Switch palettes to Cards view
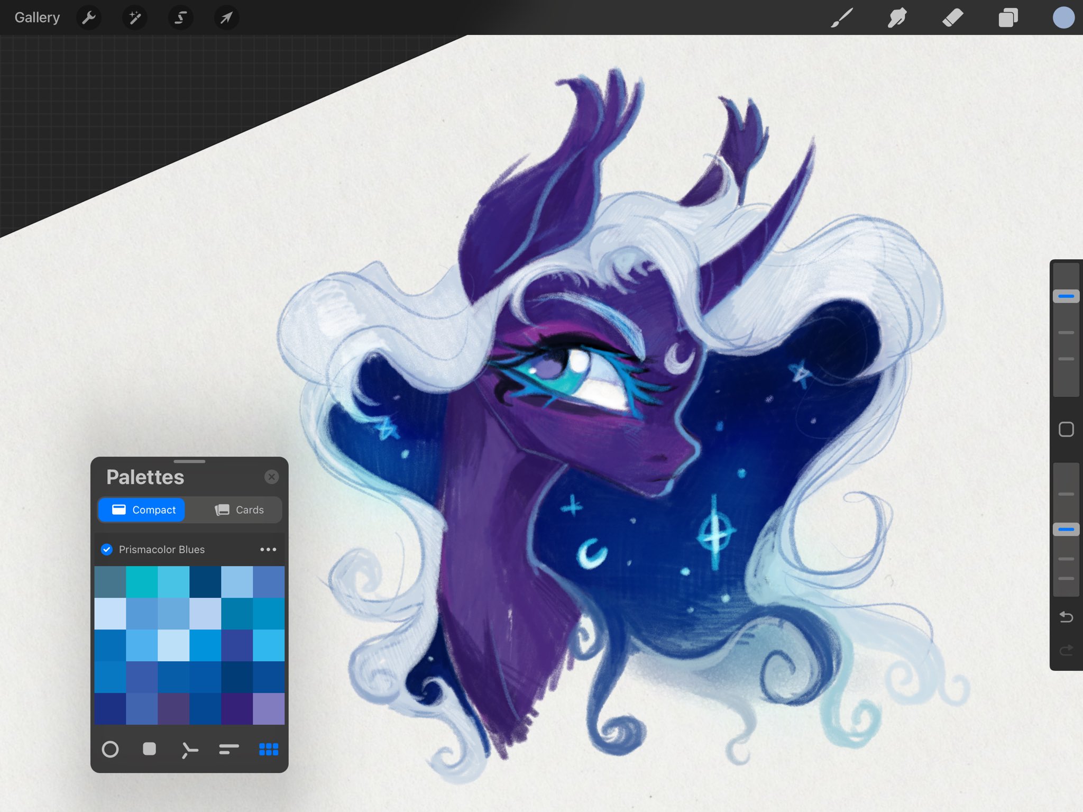This screenshot has width=1083, height=812. 239,510
